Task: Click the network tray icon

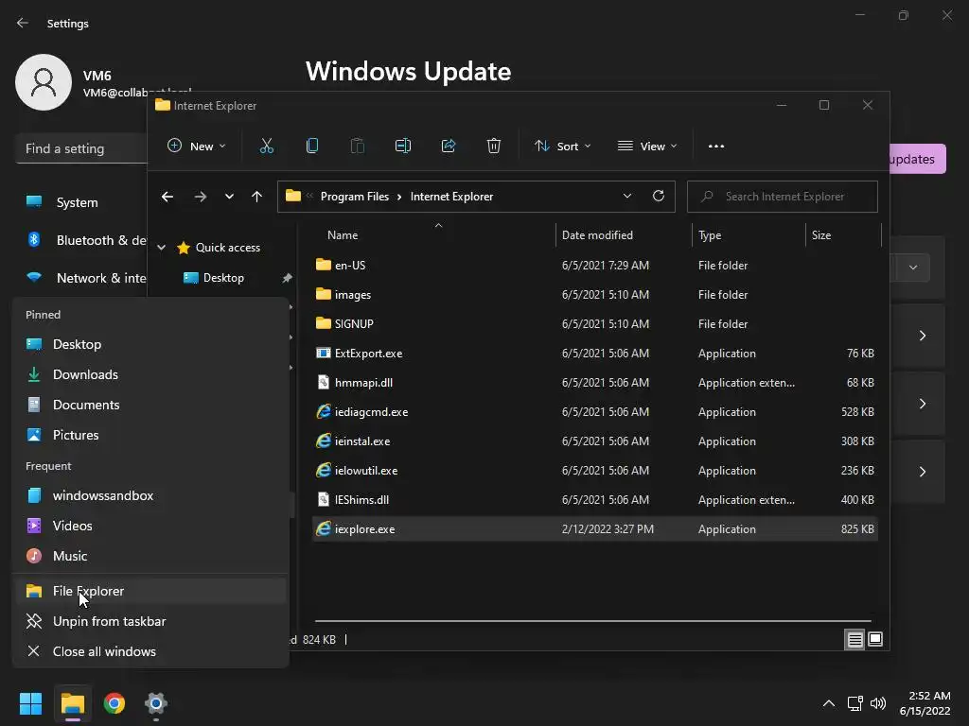Action: [854, 703]
